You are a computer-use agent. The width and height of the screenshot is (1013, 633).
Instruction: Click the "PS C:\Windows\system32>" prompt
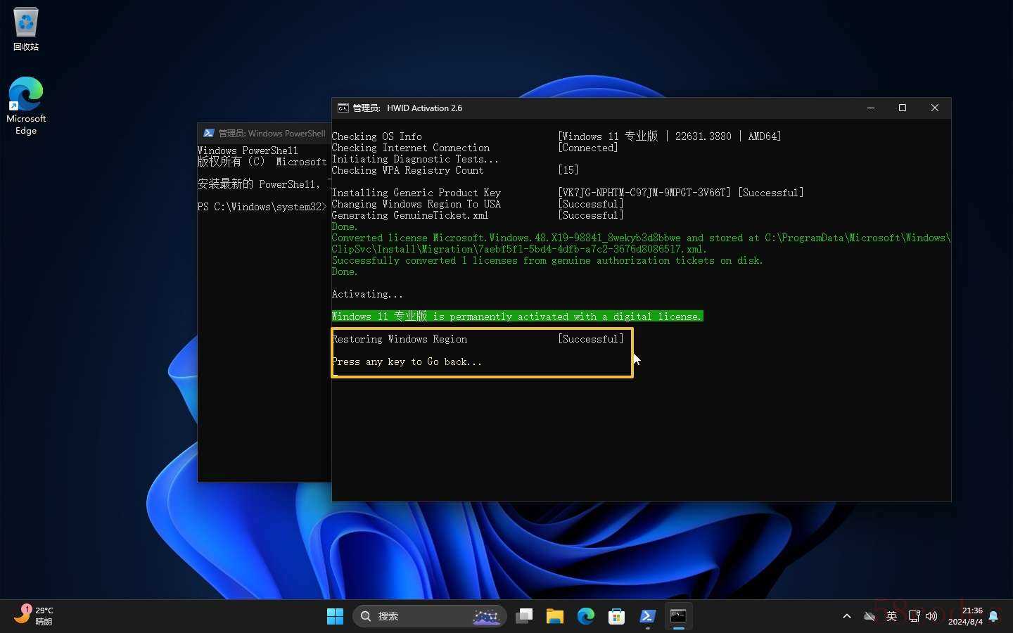coord(262,207)
